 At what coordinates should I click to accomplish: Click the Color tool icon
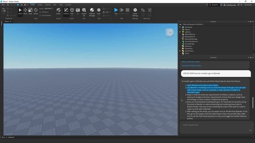point(99,10)
